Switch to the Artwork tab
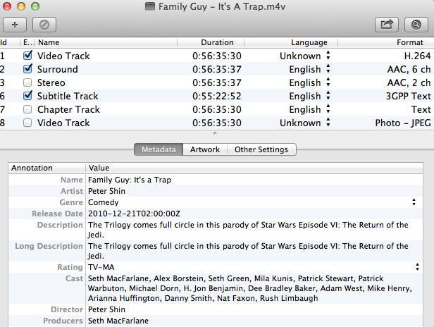The width and height of the screenshot is (434, 327). click(x=205, y=149)
